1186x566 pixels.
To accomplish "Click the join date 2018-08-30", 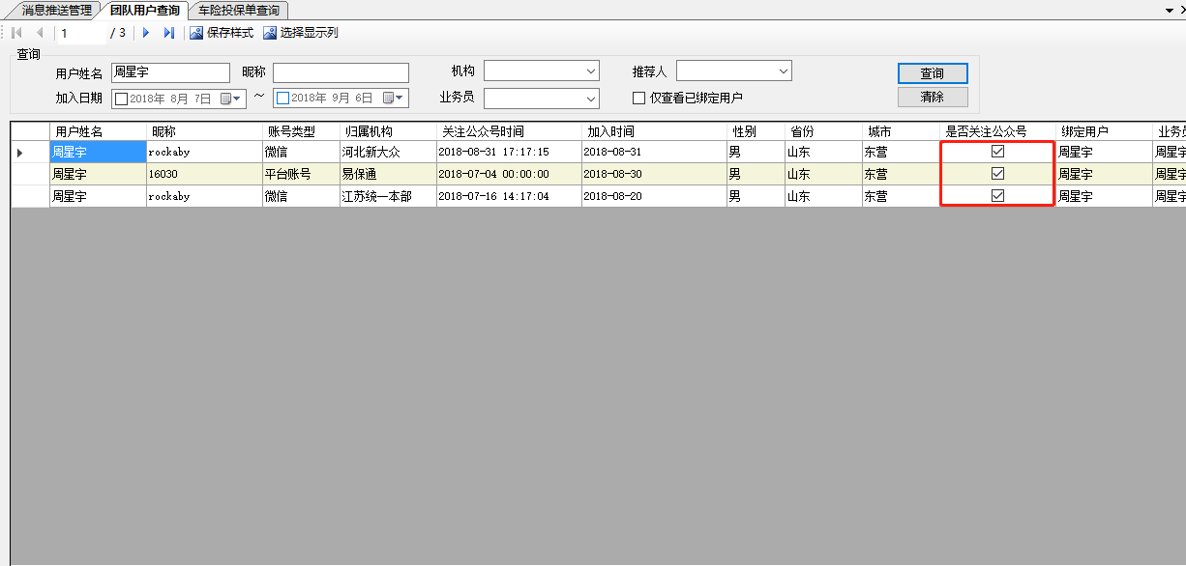I will tap(655, 174).
